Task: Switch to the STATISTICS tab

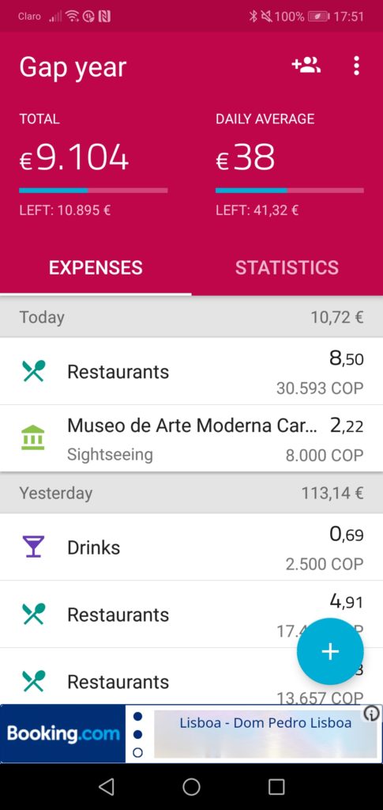Action: point(287,267)
